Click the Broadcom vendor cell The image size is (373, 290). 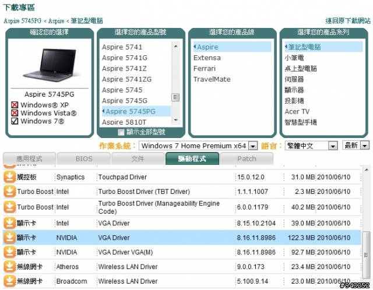click(x=72, y=281)
